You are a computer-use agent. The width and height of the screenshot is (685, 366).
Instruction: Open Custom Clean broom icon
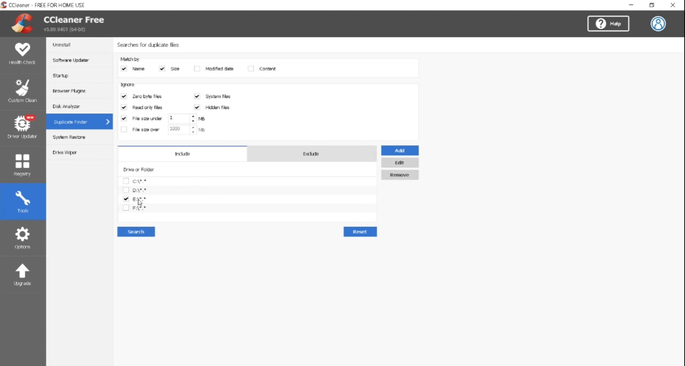(22, 88)
